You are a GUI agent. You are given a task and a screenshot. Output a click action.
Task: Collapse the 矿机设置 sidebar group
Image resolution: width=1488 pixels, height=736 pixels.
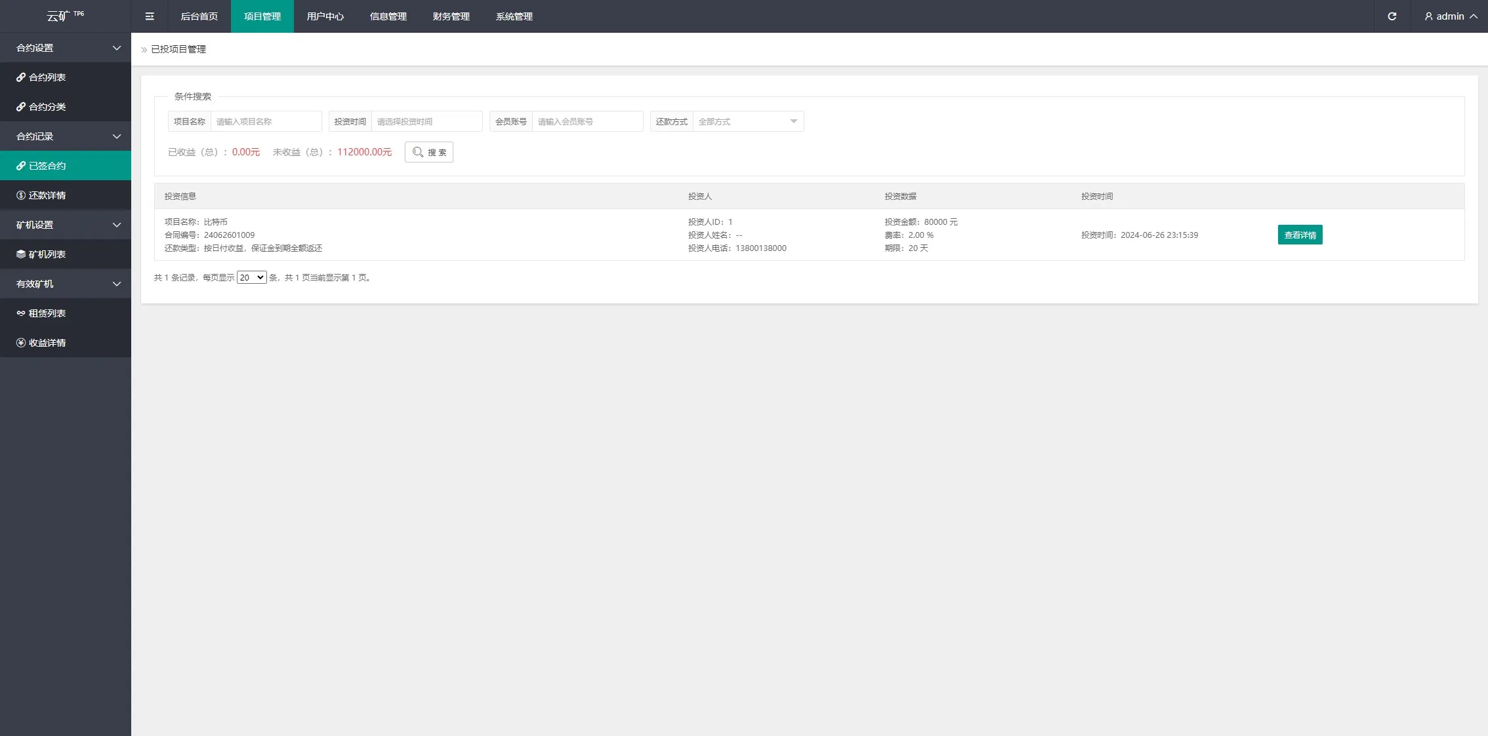click(116, 225)
